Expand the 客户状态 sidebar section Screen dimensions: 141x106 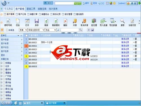click(x=22, y=47)
